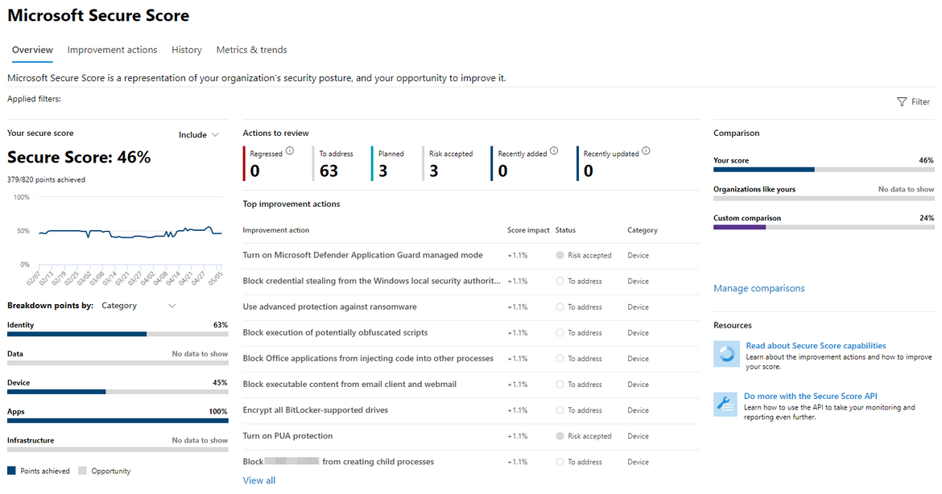Open Block Office applications injecting code action
Viewport: 942px width, 494px height.
(x=368, y=358)
